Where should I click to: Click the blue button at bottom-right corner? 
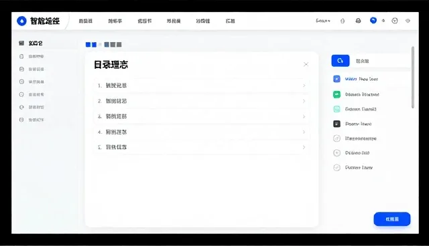pos(392,219)
